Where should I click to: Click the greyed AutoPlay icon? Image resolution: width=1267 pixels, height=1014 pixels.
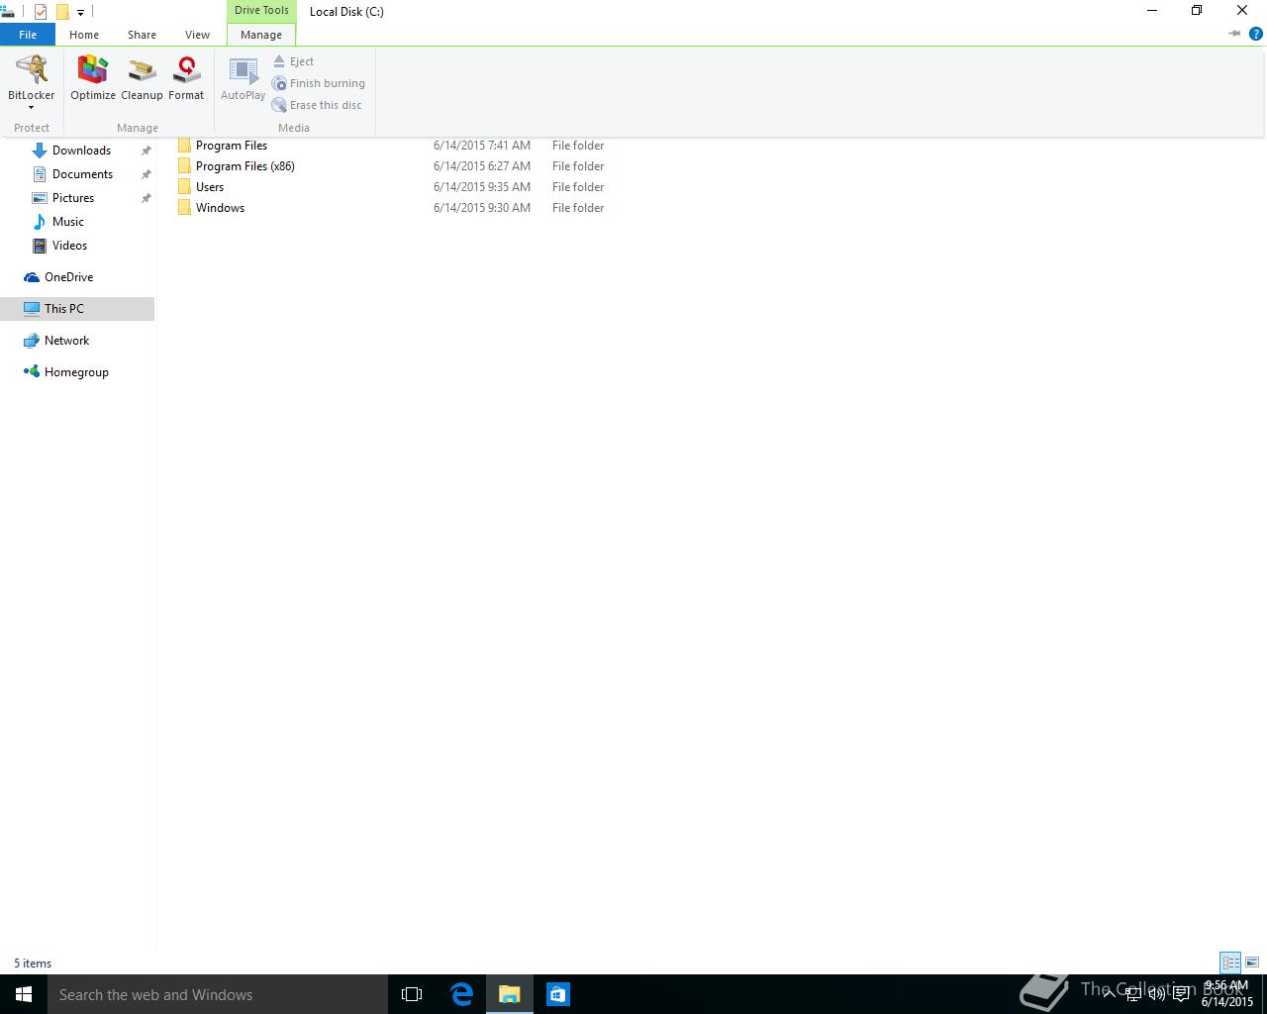point(243,78)
